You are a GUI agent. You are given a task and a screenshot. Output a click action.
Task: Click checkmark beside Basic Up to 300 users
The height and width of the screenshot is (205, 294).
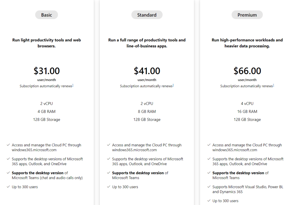(x=8, y=187)
